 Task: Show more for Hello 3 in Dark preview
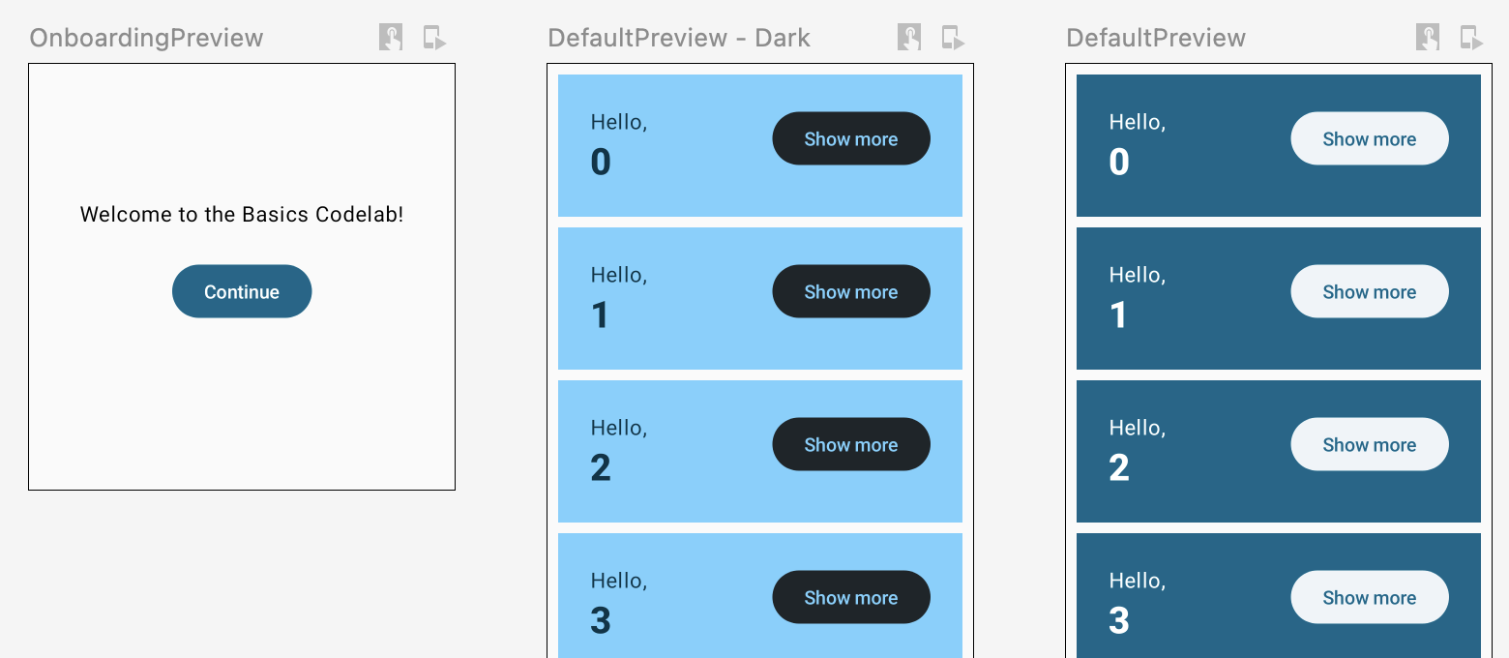851,597
